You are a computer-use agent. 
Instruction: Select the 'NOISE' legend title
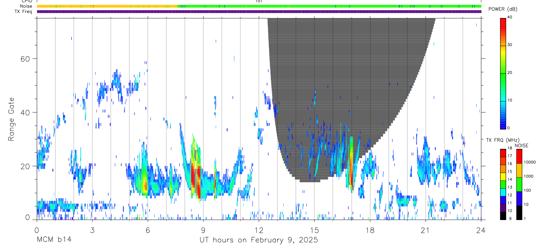tap(522, 145)
